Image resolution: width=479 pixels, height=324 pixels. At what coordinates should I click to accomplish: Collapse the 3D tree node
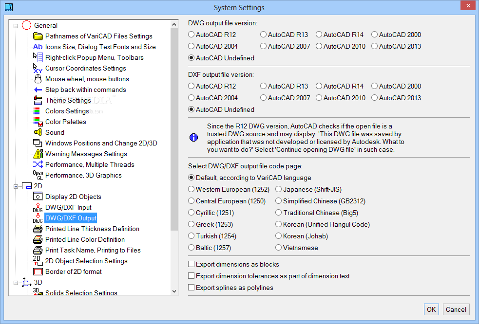coord(16,283)
